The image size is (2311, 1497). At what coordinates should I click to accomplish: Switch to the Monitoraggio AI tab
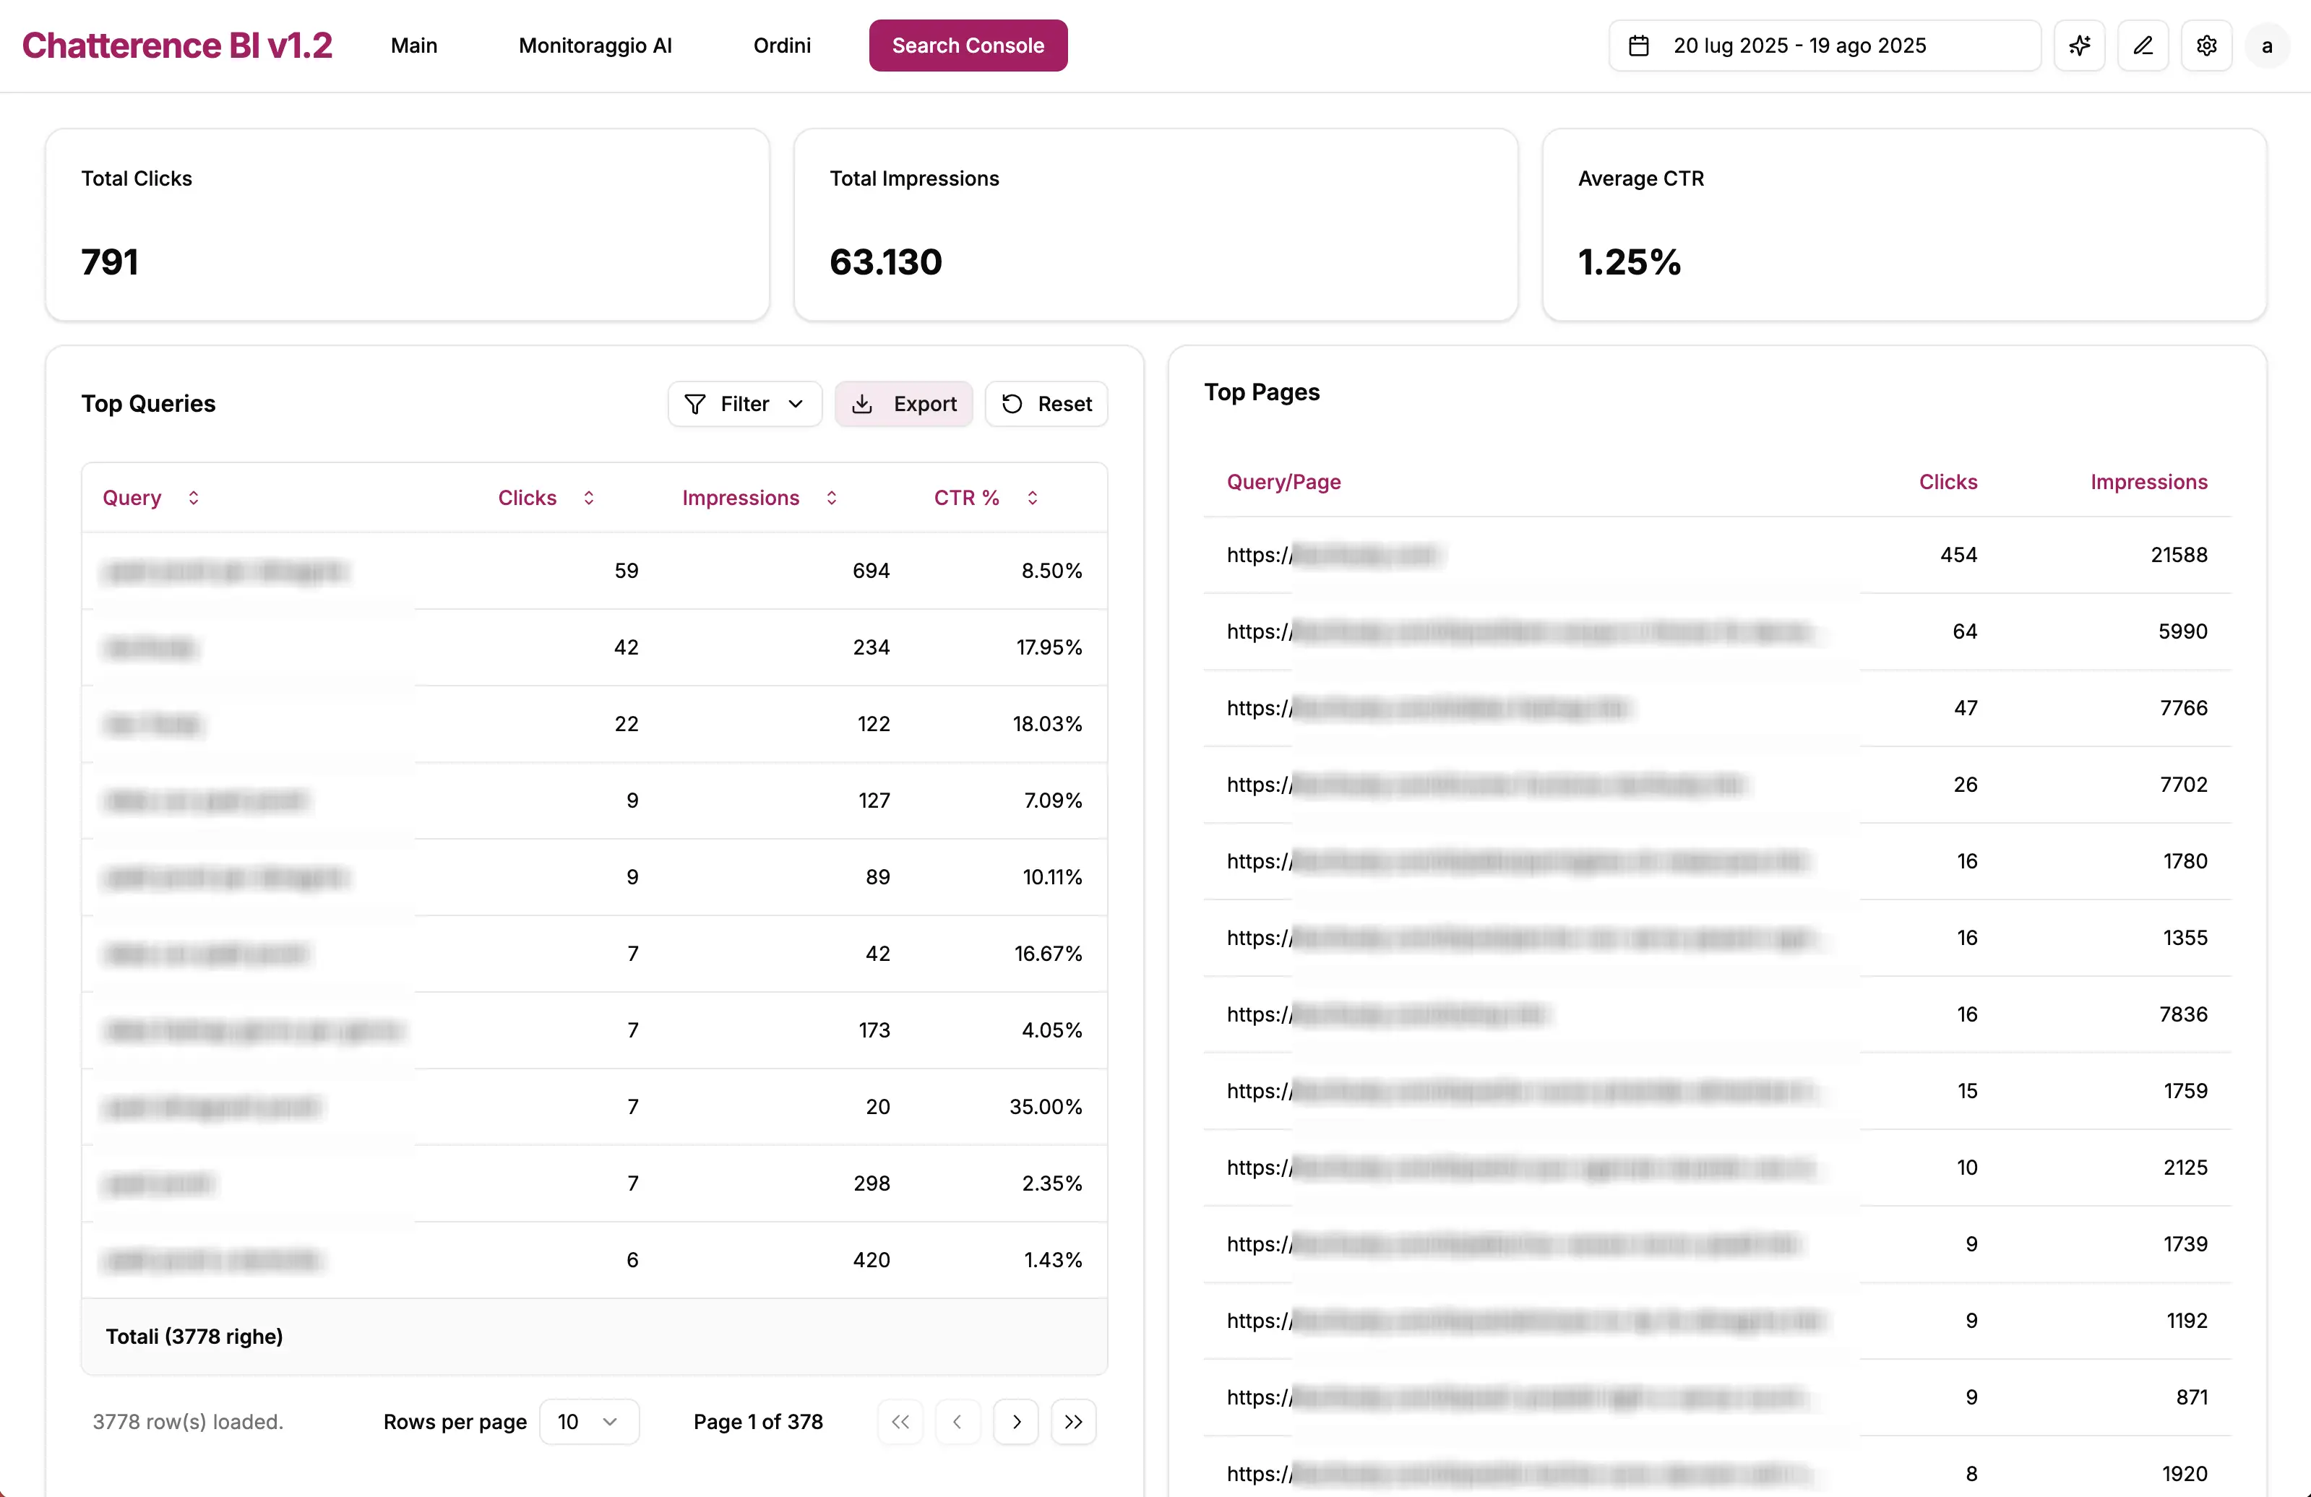point(596,45)
